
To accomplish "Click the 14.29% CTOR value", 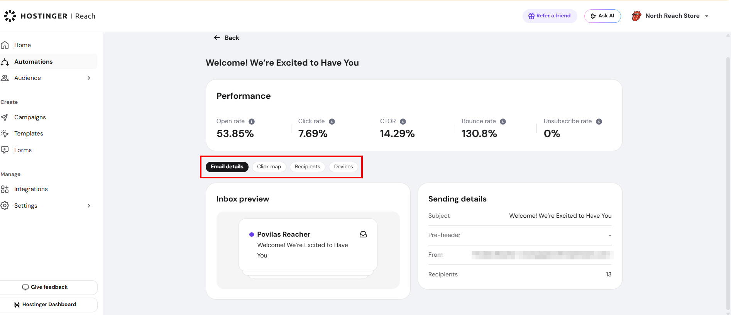I will click(x=397, y=134).
